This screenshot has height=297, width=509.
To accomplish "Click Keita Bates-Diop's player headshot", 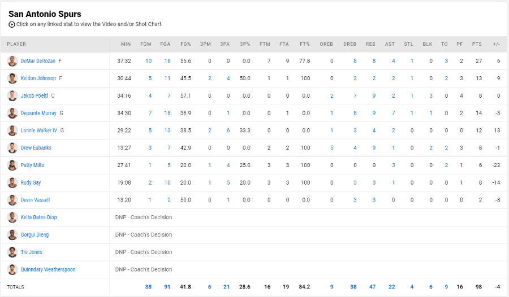I will coord(12,217).
